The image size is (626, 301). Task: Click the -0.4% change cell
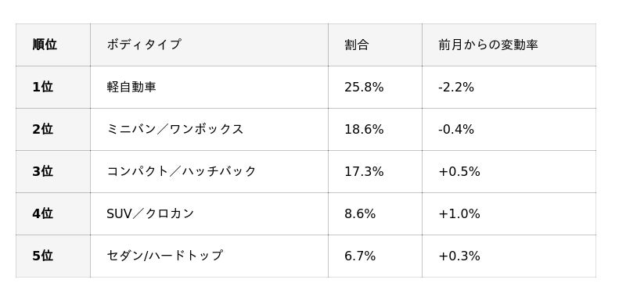509,129
